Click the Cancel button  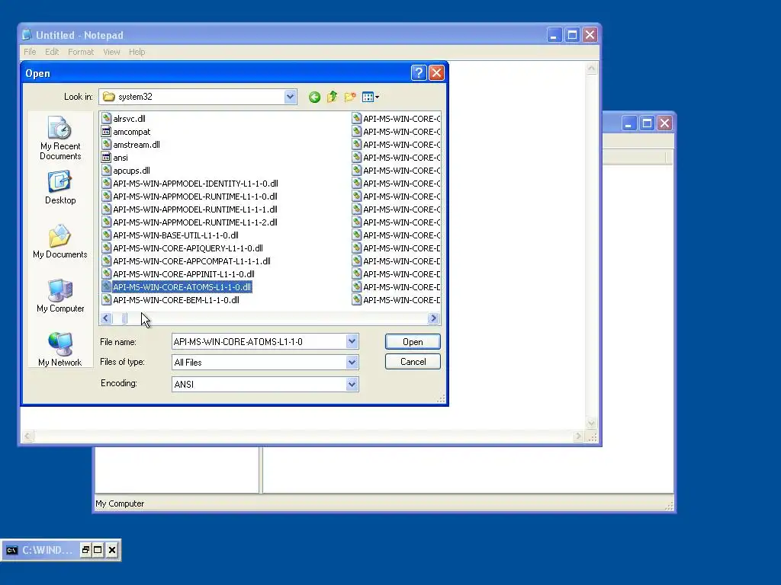point(413,362)
